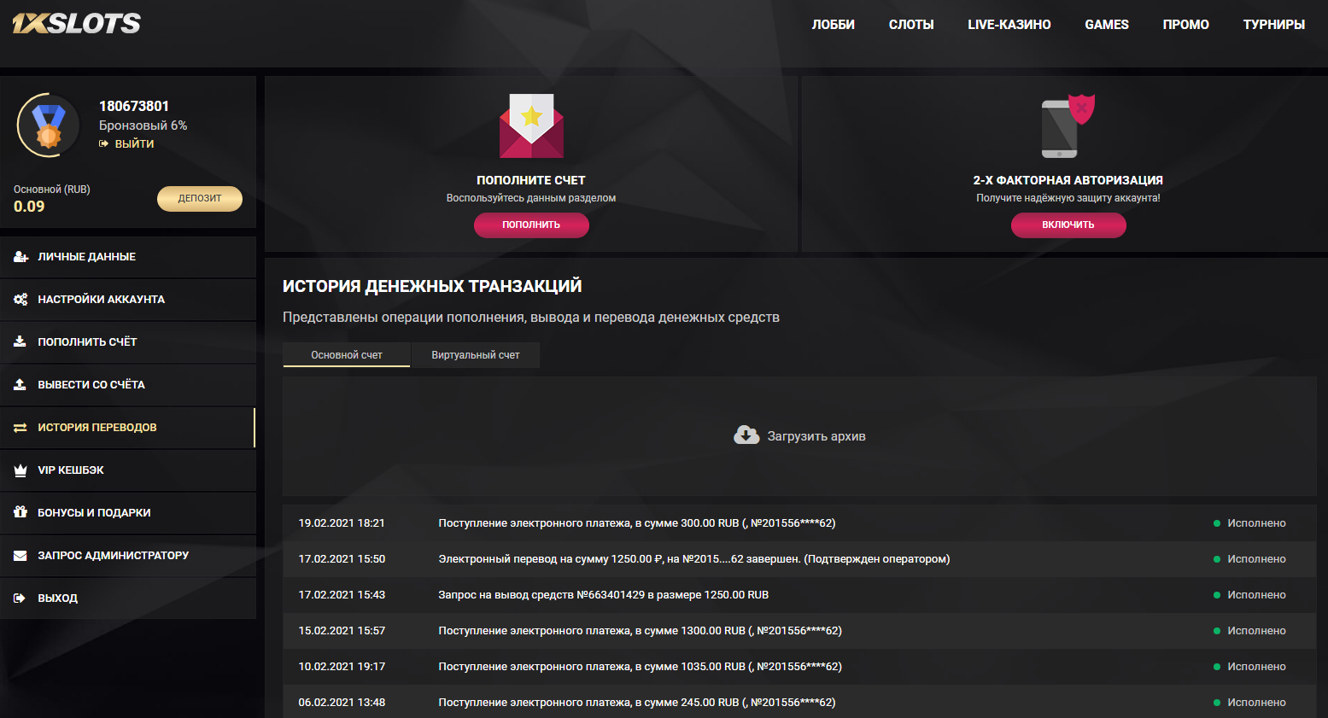1328x718 pixels.
Task: Click the 245.00 RUB payment description
Action: (637, 703)
